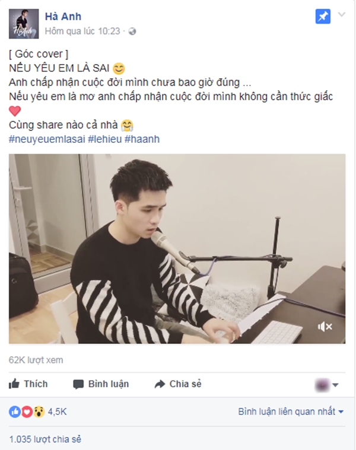The image size is (356, 450).
Task: Open the post timestamp Hôm qua lúc 10:23
Action: pyautogui.click(x=82, y=31)
